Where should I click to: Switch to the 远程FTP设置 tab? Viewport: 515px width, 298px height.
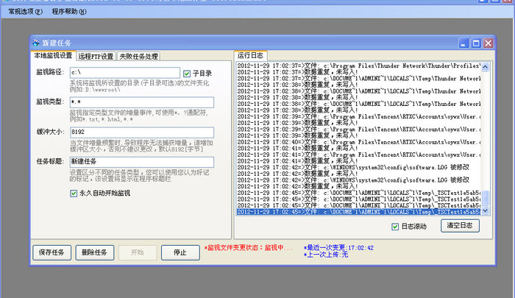[x=96, y=57]
